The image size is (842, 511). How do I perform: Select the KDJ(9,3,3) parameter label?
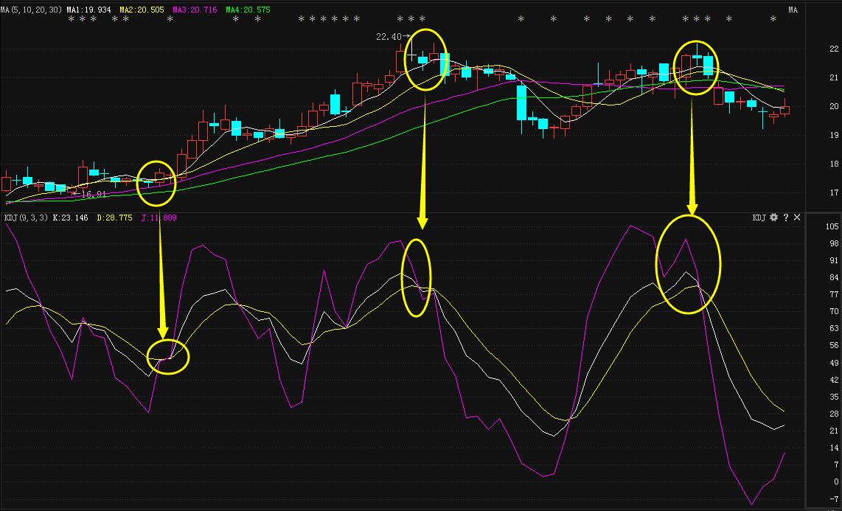(26, 218)
